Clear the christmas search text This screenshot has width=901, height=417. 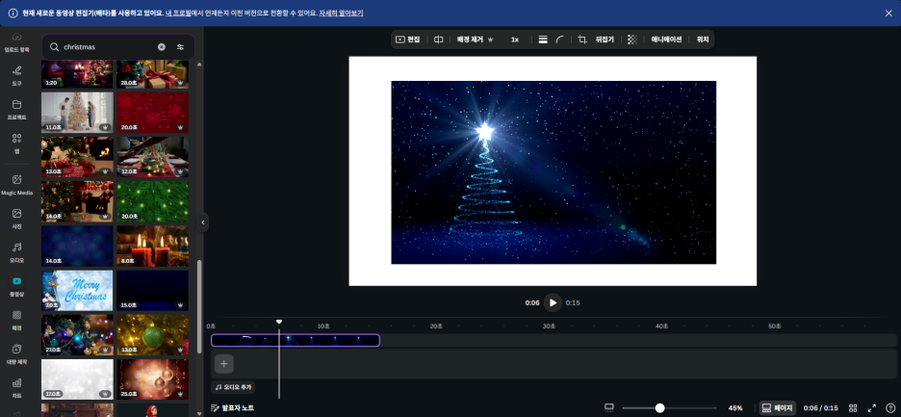[x=162, y=47]
